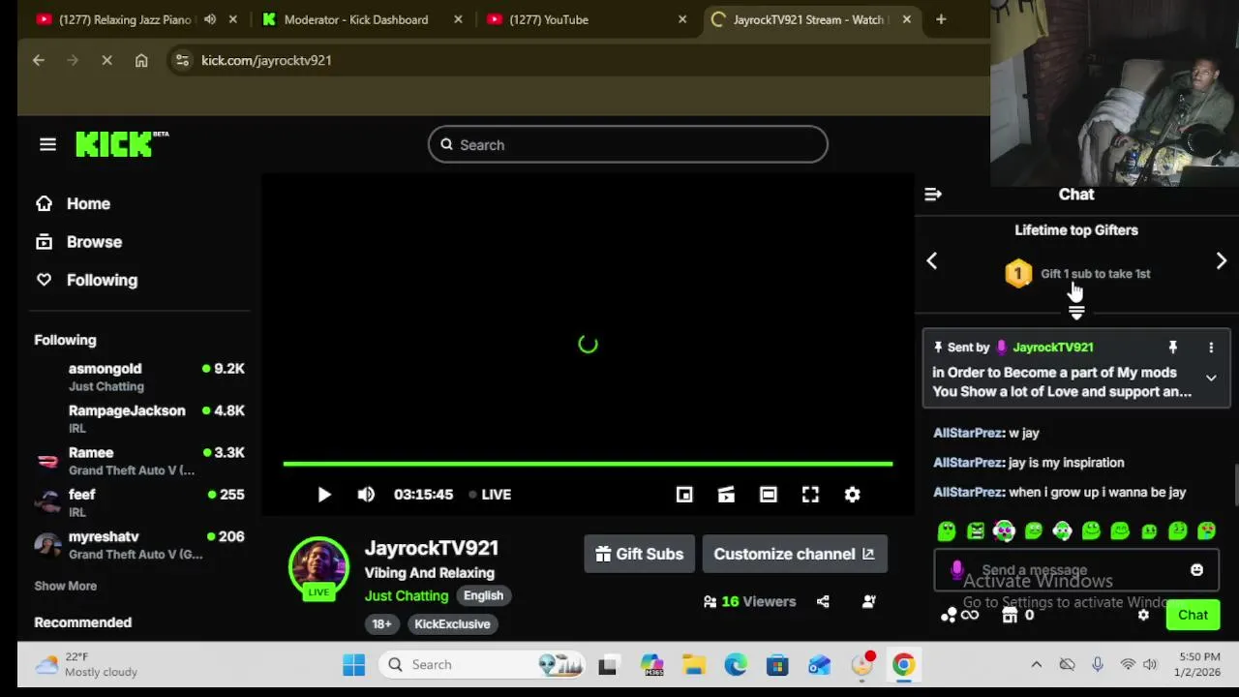Screen dimensions: 1239x697
Task: Open Browse in Kick sidebar
Action: [78, 242]
